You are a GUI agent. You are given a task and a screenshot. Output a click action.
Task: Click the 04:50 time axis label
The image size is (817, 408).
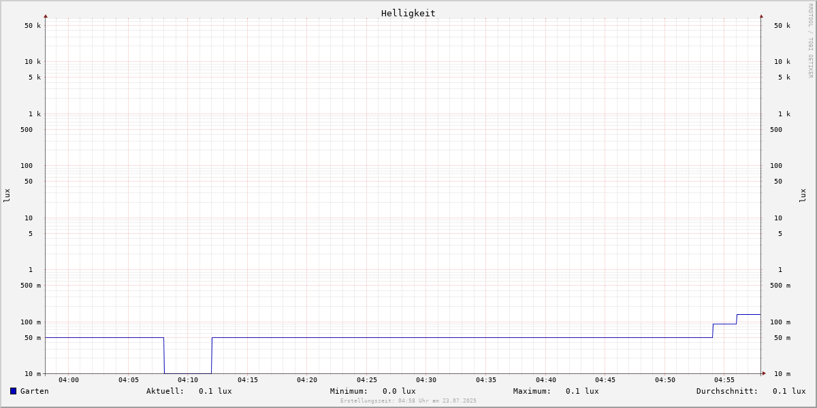click(x=665, y=380)
